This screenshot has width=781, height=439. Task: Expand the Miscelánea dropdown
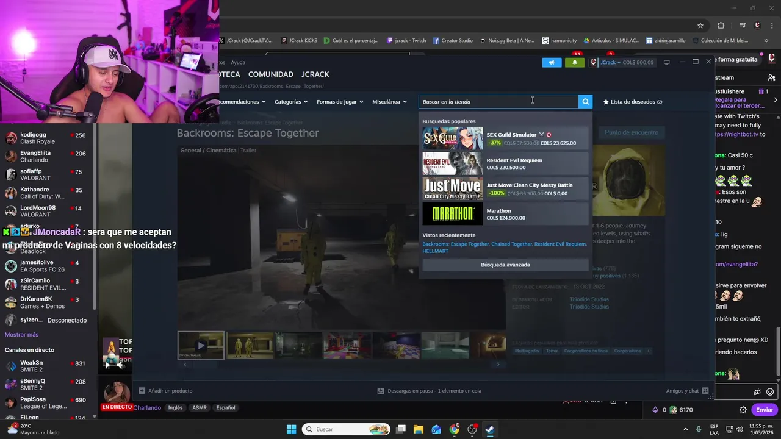tap(389, 102)
